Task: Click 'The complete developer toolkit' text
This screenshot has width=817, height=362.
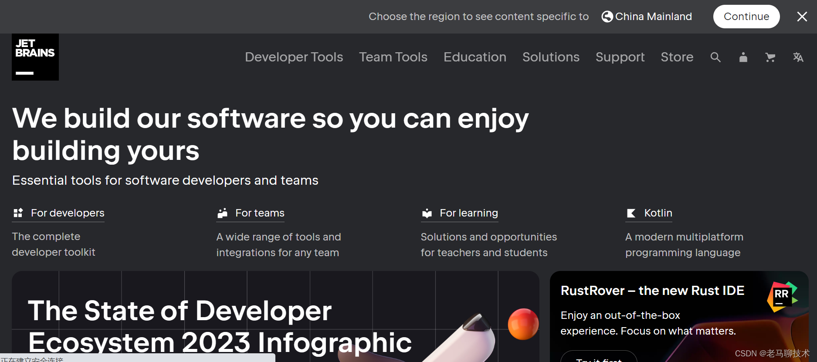Action: click(53, 244)
